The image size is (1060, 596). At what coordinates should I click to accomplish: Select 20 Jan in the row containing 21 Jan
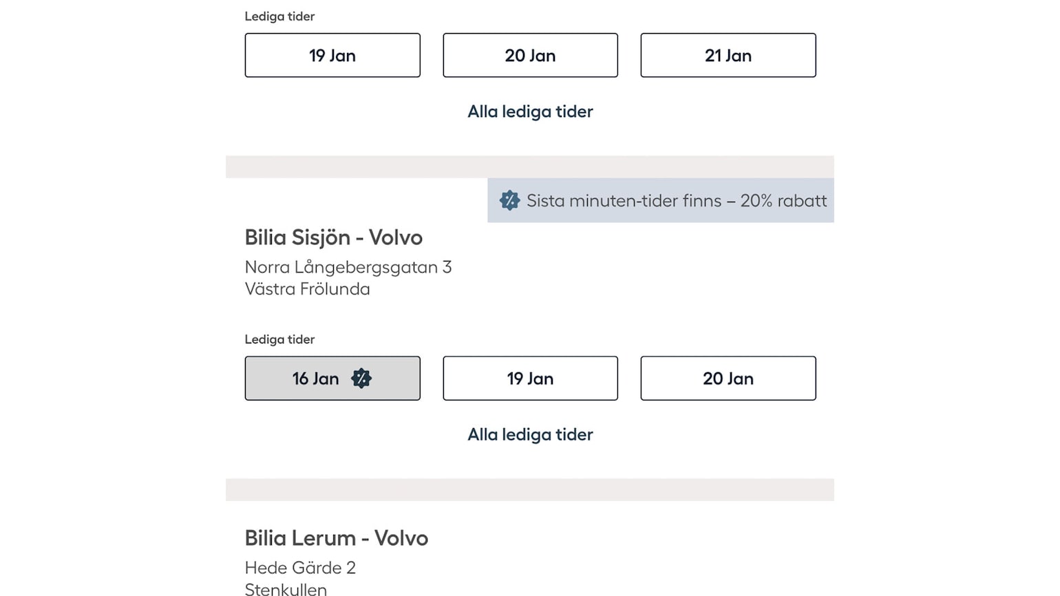click(x=530, y=56)
